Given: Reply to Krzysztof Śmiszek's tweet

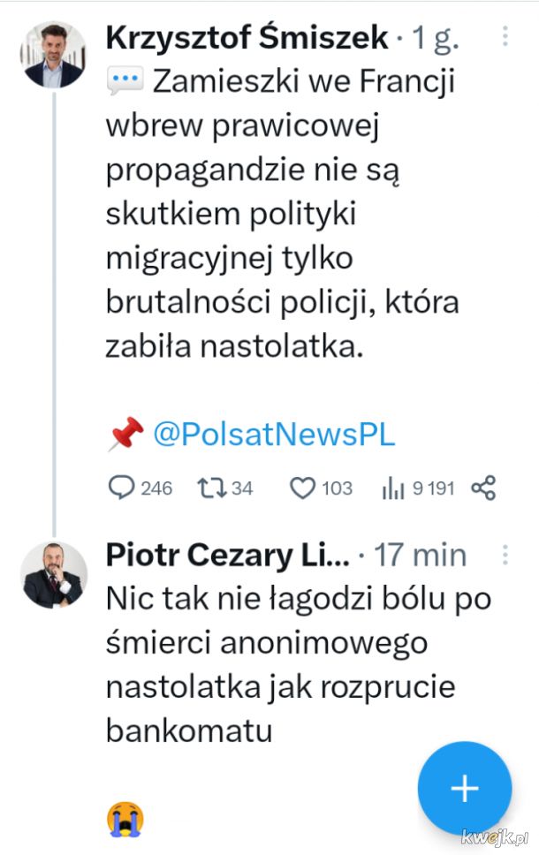Looking at the screenshot, I should (121, 488).
